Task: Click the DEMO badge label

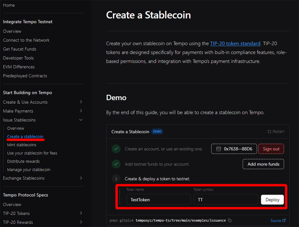Action: pos(157,131)
